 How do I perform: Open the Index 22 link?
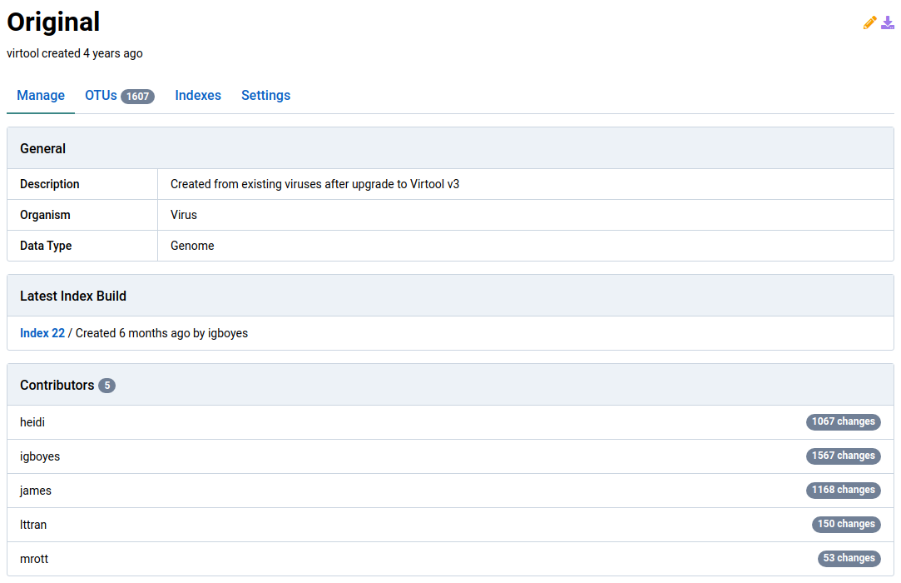[x=42, y=333]
